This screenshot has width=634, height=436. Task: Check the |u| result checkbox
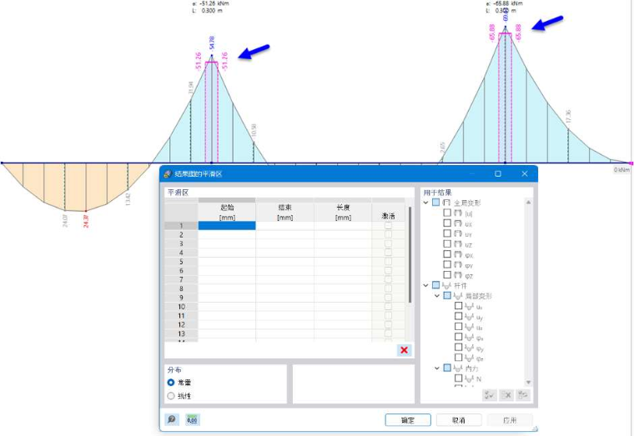pyautogui.click(x=447, y=213)
